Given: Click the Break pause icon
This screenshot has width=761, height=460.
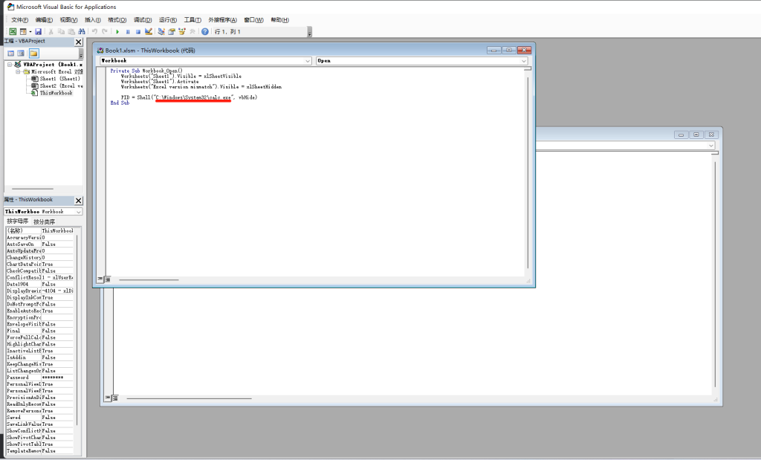Looking at the screenshot, I should [x=128, y=31].
